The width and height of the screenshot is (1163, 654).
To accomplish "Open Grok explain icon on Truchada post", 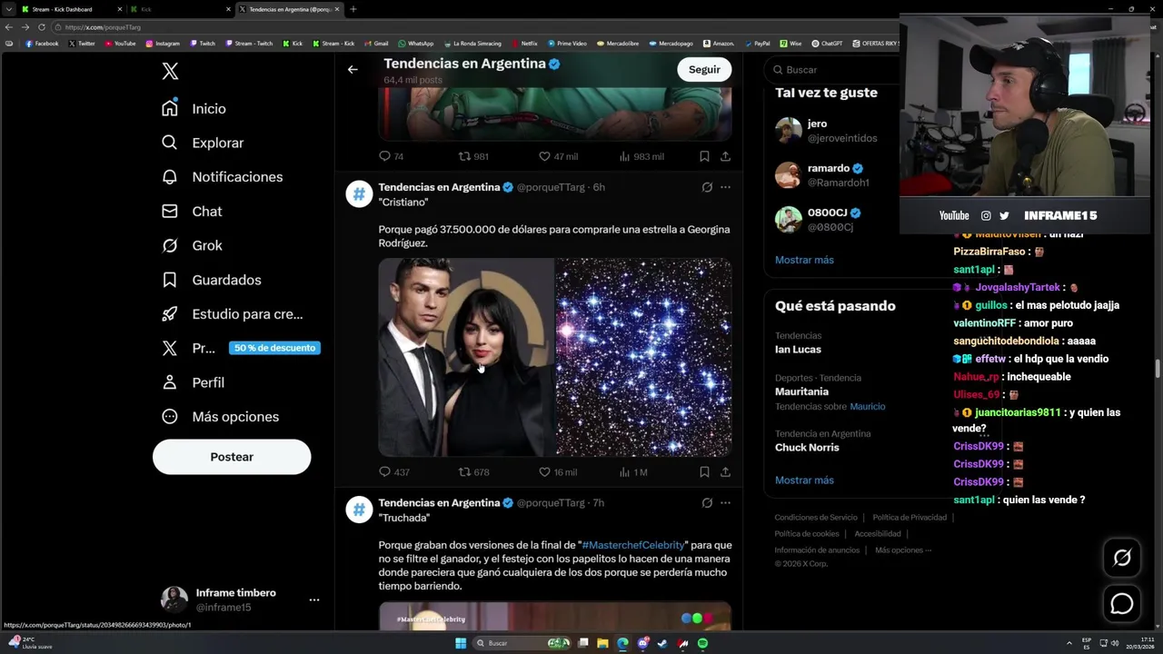I will pyautogui.click(x=707, y=502).
